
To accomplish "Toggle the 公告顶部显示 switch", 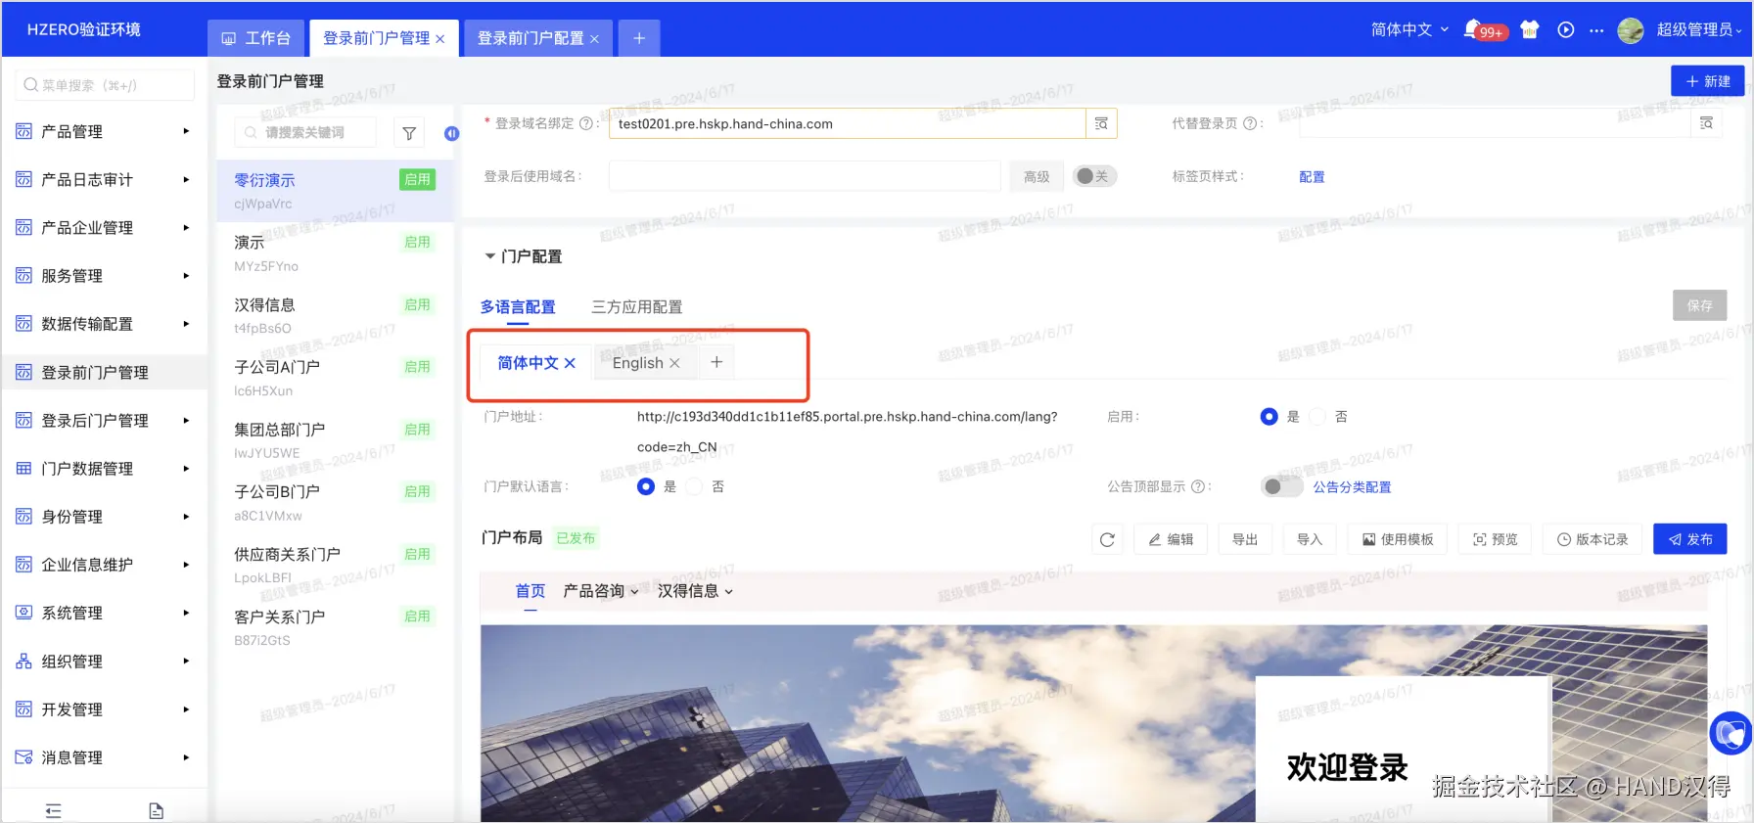I will [1281, 486].
